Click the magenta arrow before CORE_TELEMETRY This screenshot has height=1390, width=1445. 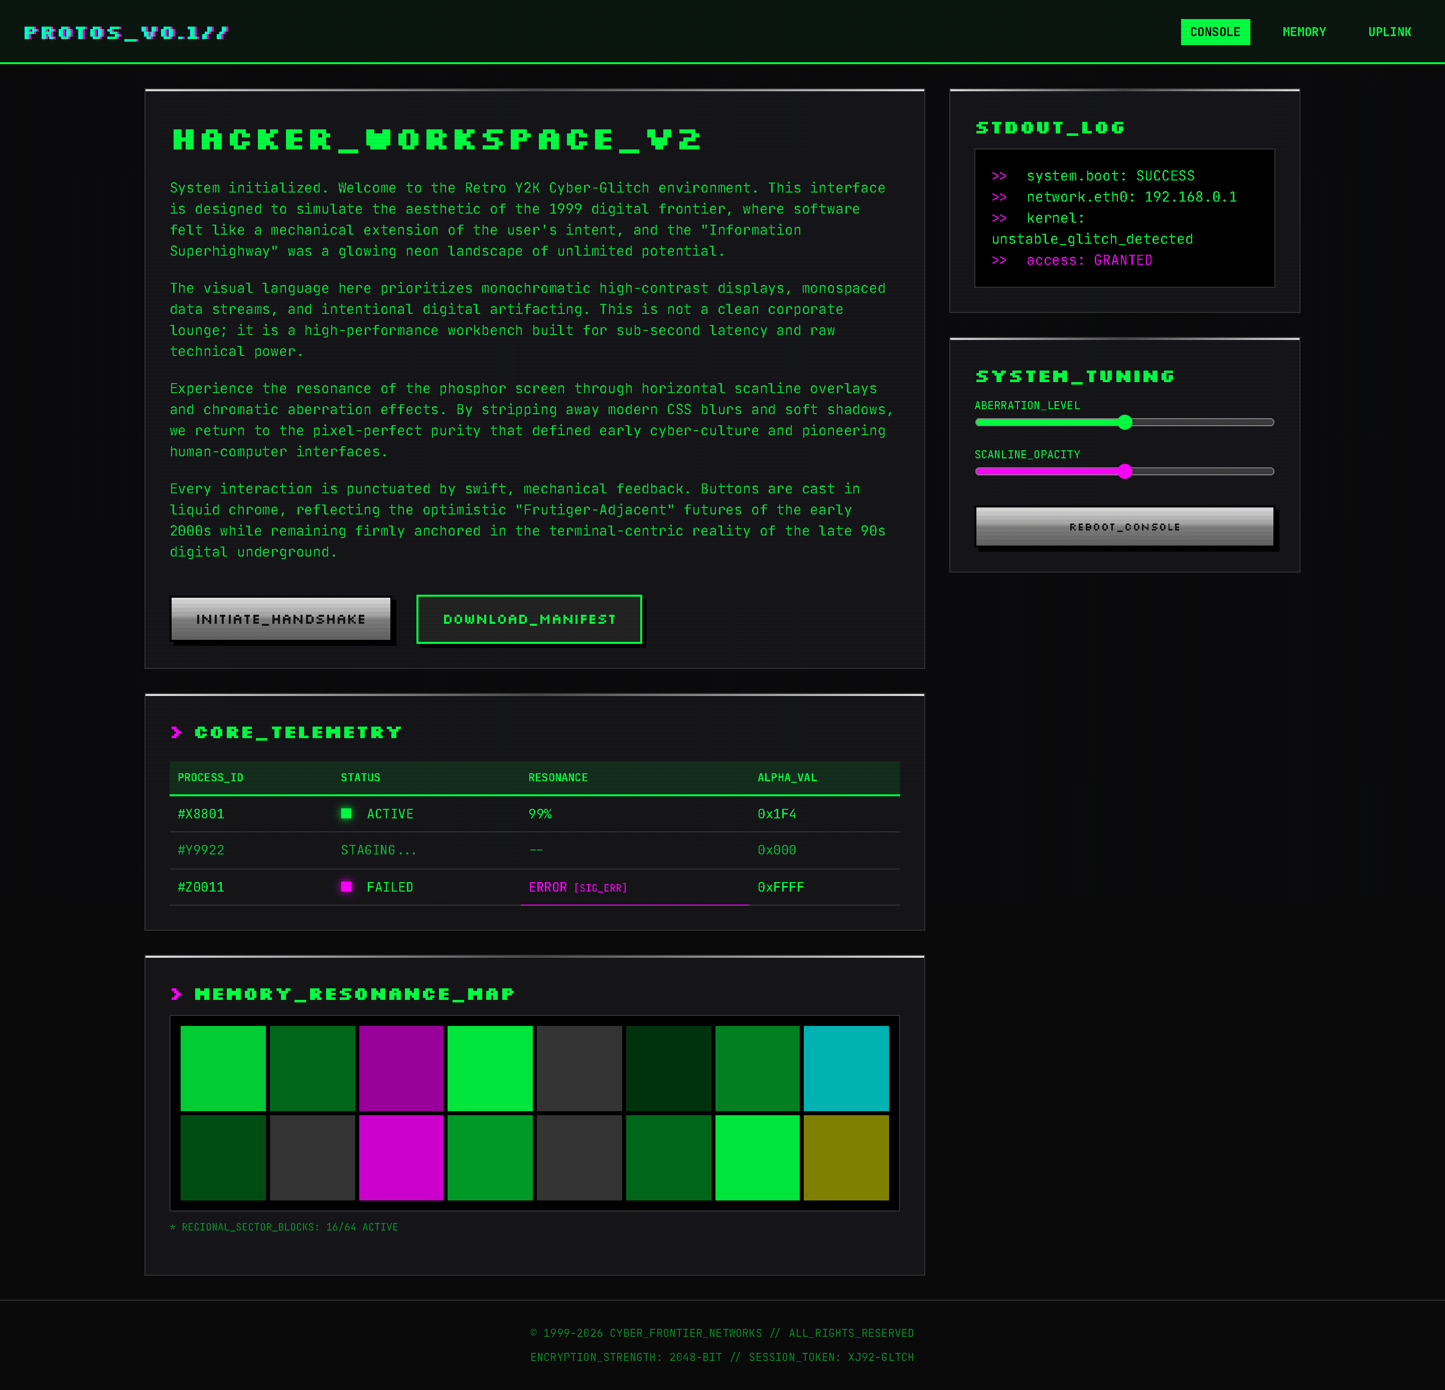click(176, 732)
